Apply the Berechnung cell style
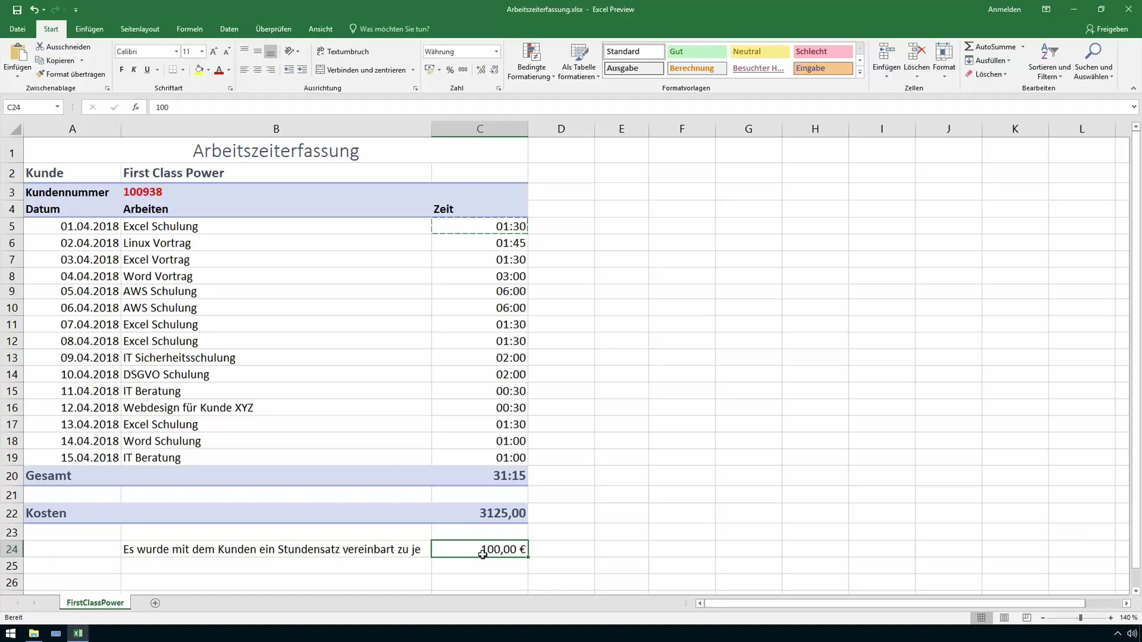Image resolution: width=1142 pixels, height=642 pixels. pos(697,68)
